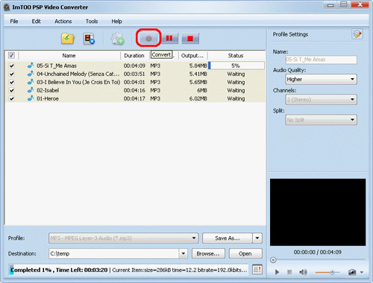Click the Browse... button
Image resolution: width=373 pixels, height=283 pixels.
[208, 253]
